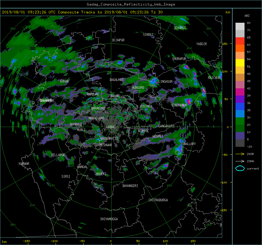Viewport: 262px width, 245px height.
Task: Click the UTC timestamp header text
Action: 82,12
